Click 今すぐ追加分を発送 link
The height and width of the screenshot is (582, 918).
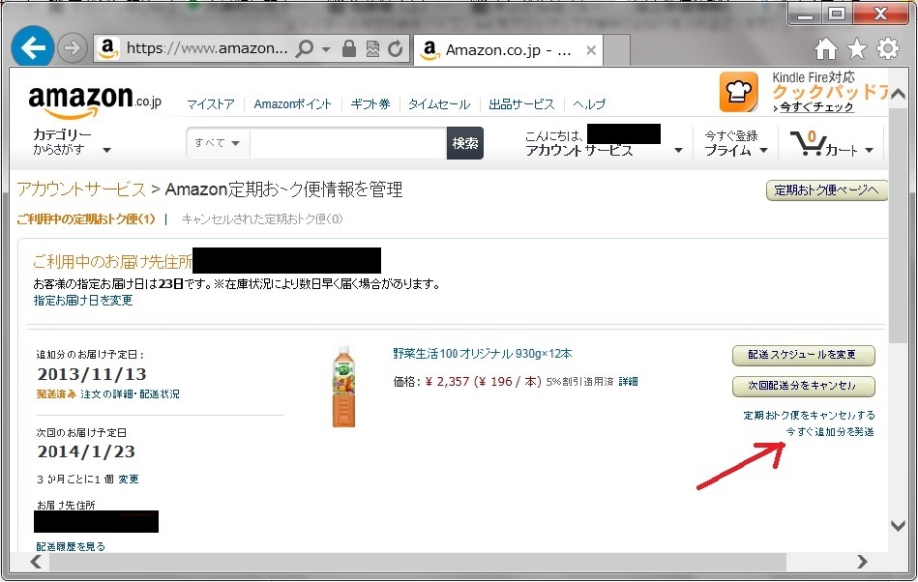(x=830, y=432)
